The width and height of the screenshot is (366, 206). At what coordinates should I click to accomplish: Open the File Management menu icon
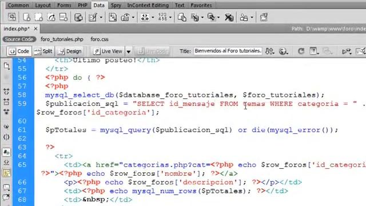[269, 51]
